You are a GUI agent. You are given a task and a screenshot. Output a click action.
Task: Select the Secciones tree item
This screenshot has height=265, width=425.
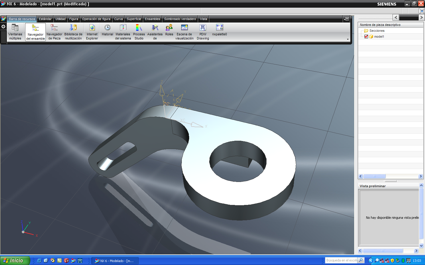click(377, 31)
